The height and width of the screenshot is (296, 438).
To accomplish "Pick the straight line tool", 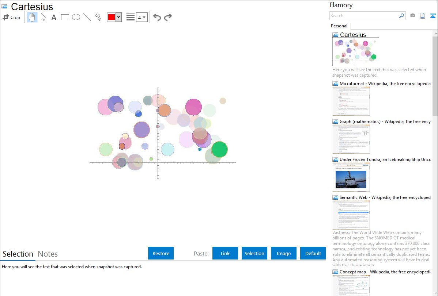I will [87, 17].
